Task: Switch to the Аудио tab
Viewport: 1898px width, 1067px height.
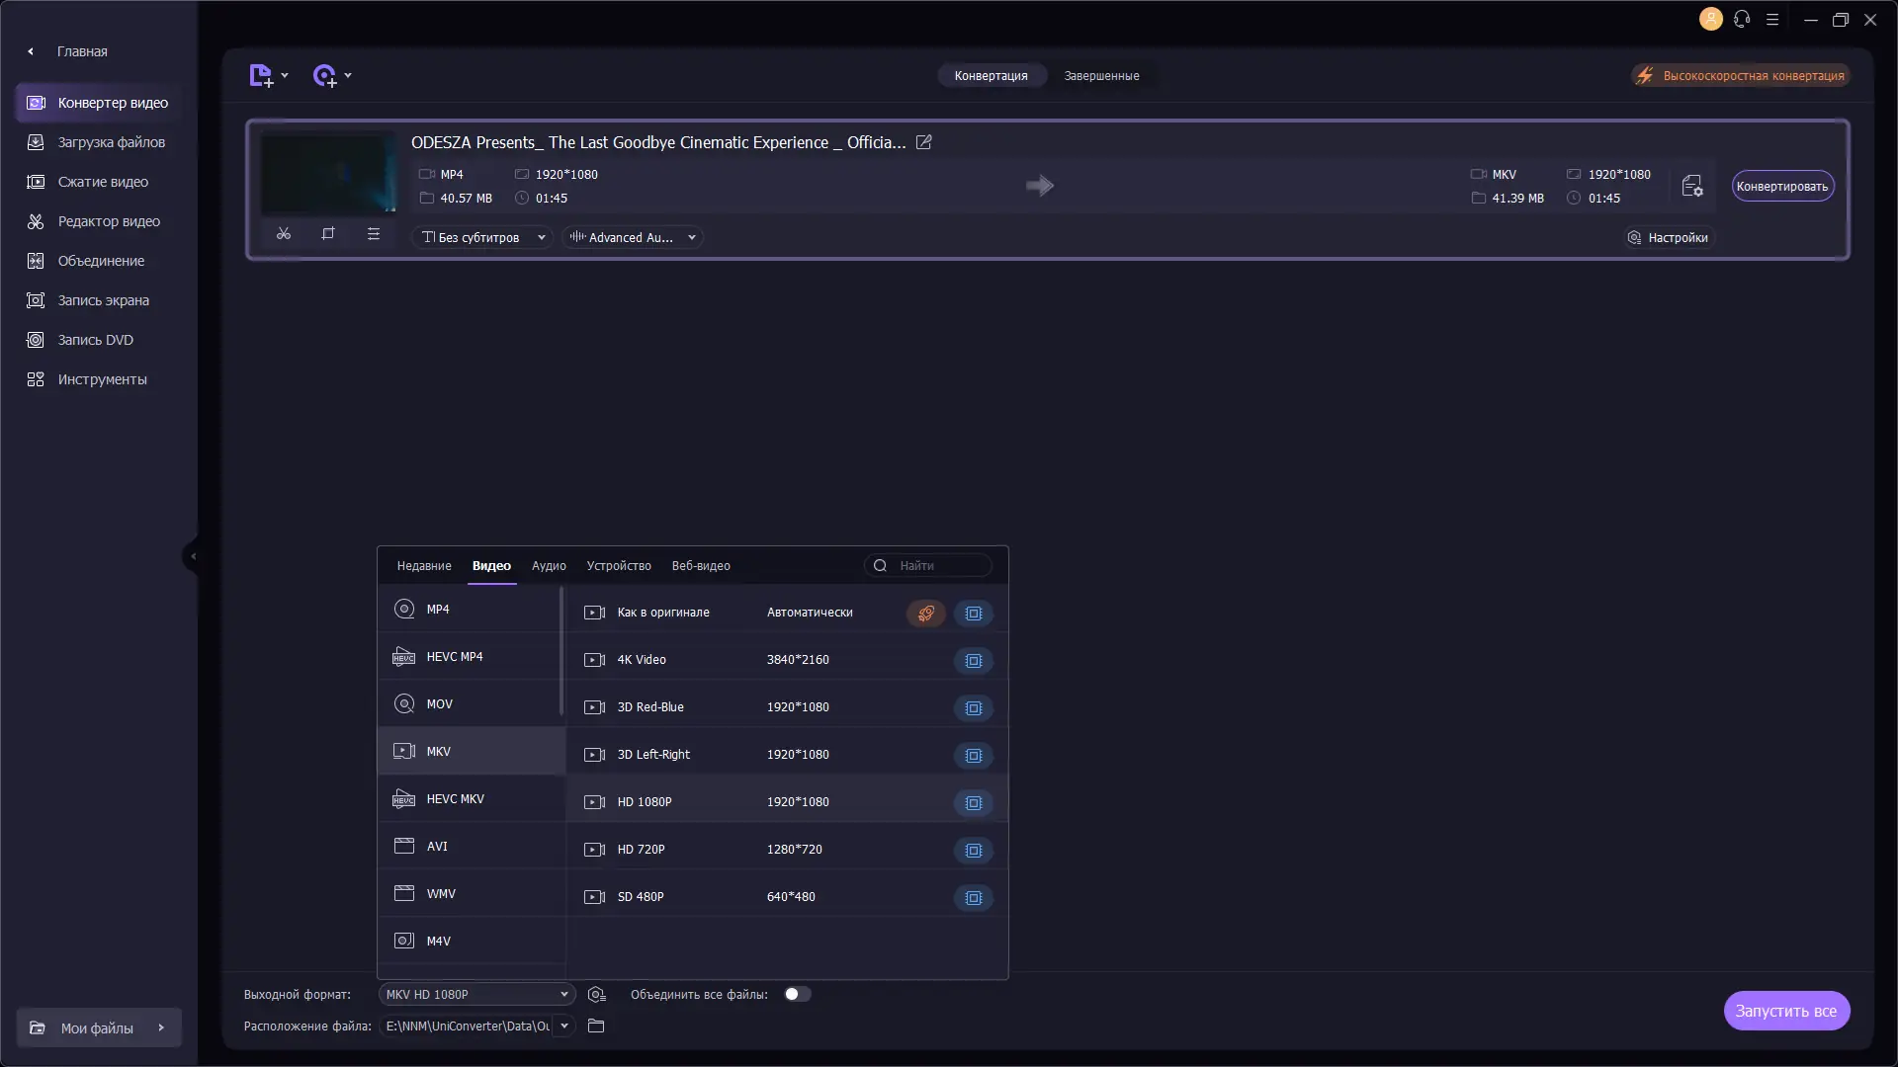Action: click(x=549, y=566)
